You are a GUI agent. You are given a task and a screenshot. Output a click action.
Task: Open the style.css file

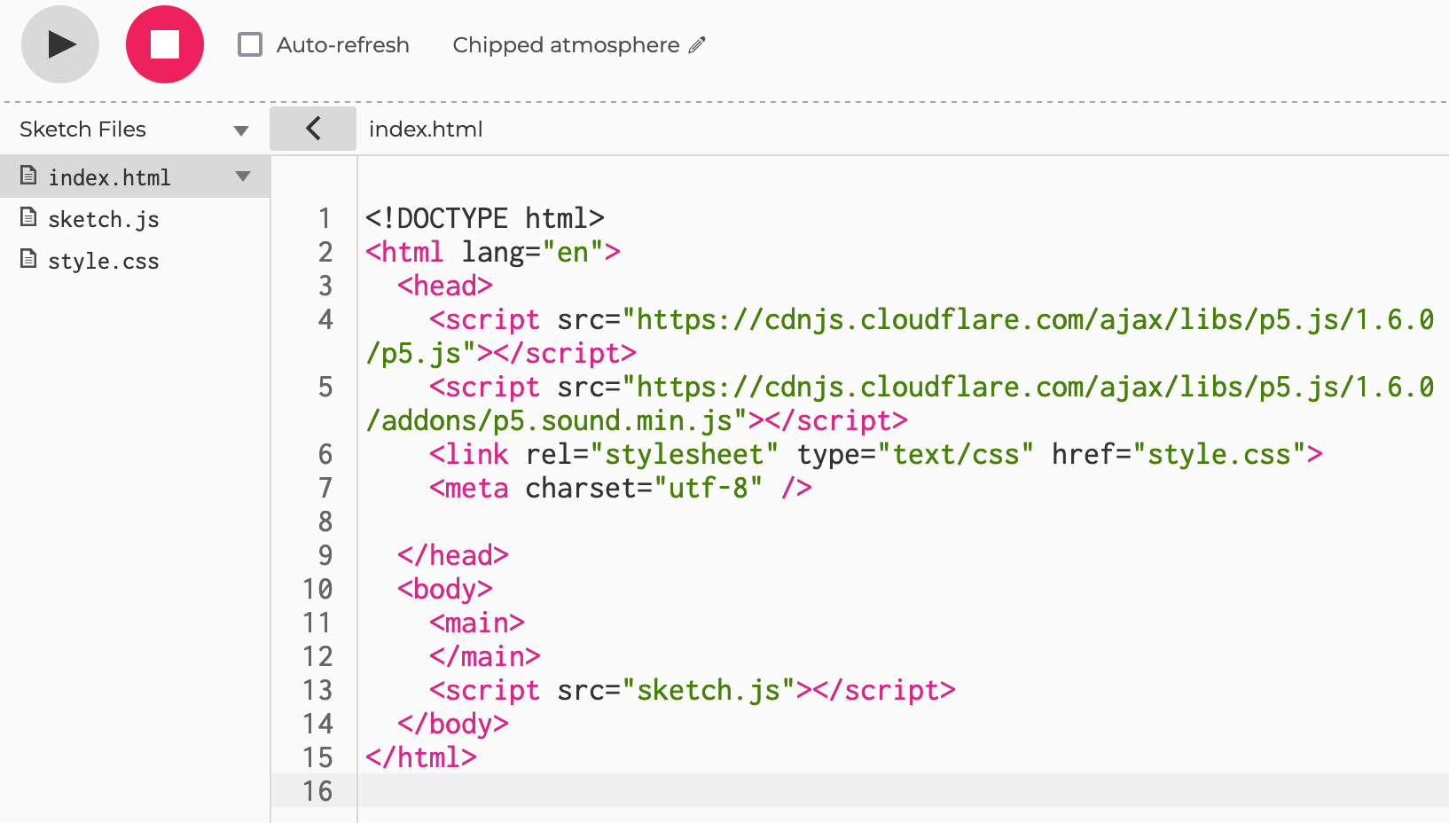click(103, 261)
